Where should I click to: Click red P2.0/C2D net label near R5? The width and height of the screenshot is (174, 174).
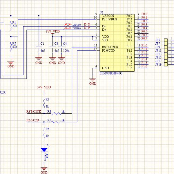33,120
